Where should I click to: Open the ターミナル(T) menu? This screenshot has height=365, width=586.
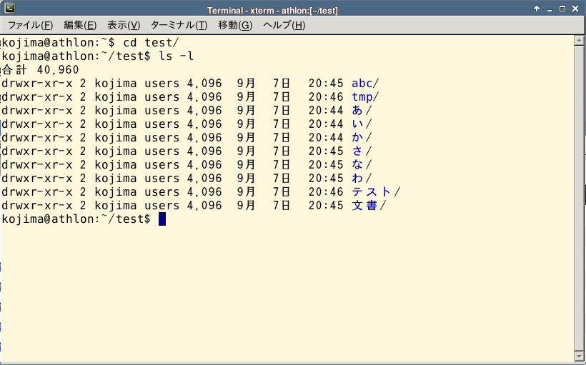[179, 26]
